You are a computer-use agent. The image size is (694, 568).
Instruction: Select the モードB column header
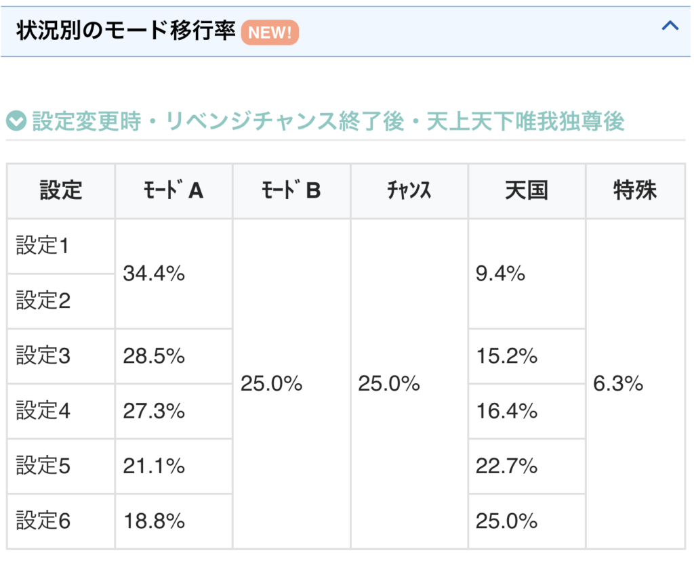click(x=291, y=191)
